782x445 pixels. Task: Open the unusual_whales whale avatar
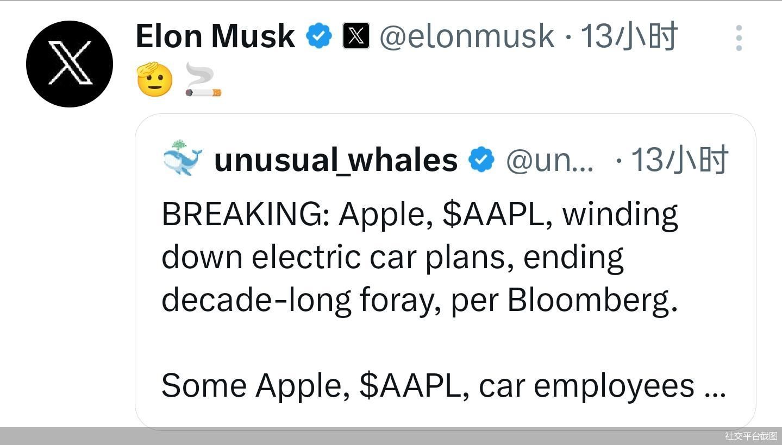[183, 158]
